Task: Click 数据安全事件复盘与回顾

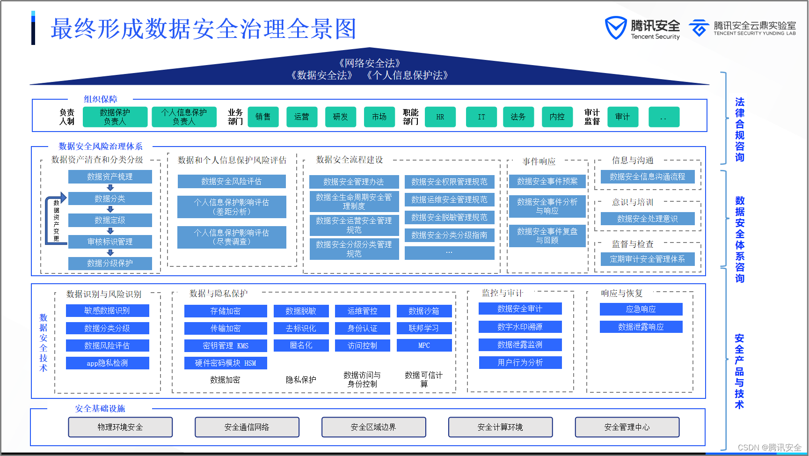Action: pos(547,236)
